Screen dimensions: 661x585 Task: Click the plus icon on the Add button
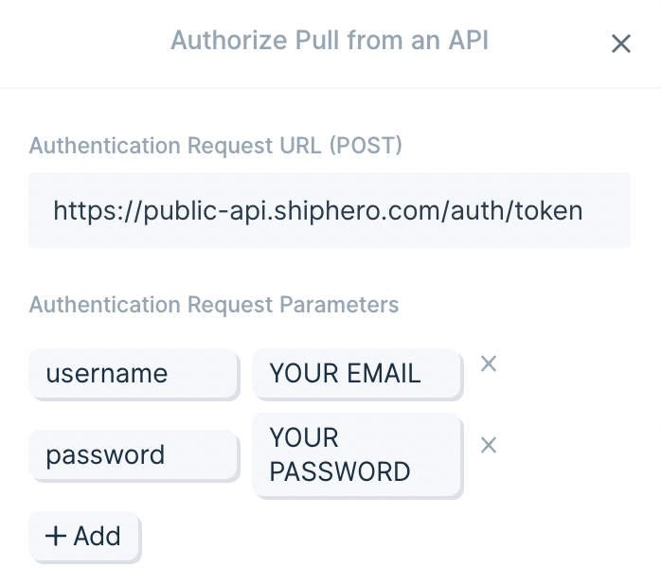click(x=56, y=536)
